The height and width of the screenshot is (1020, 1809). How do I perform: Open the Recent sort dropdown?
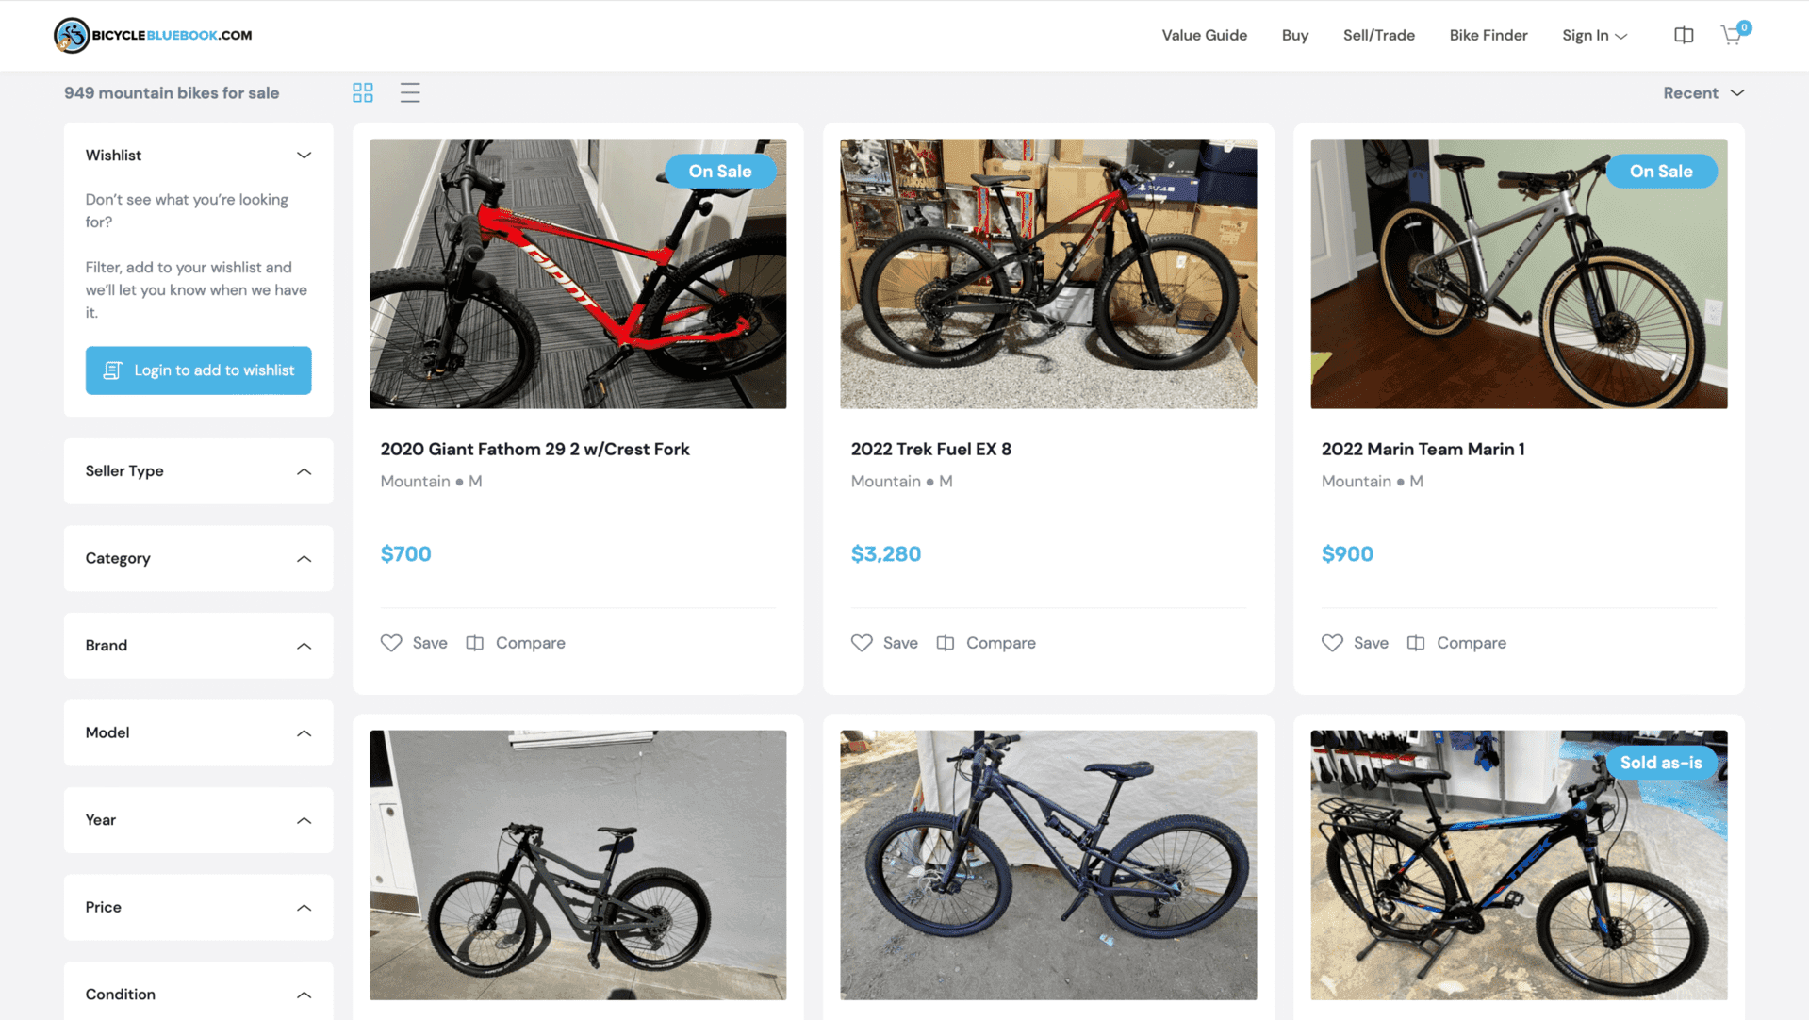click(1703, 92)
